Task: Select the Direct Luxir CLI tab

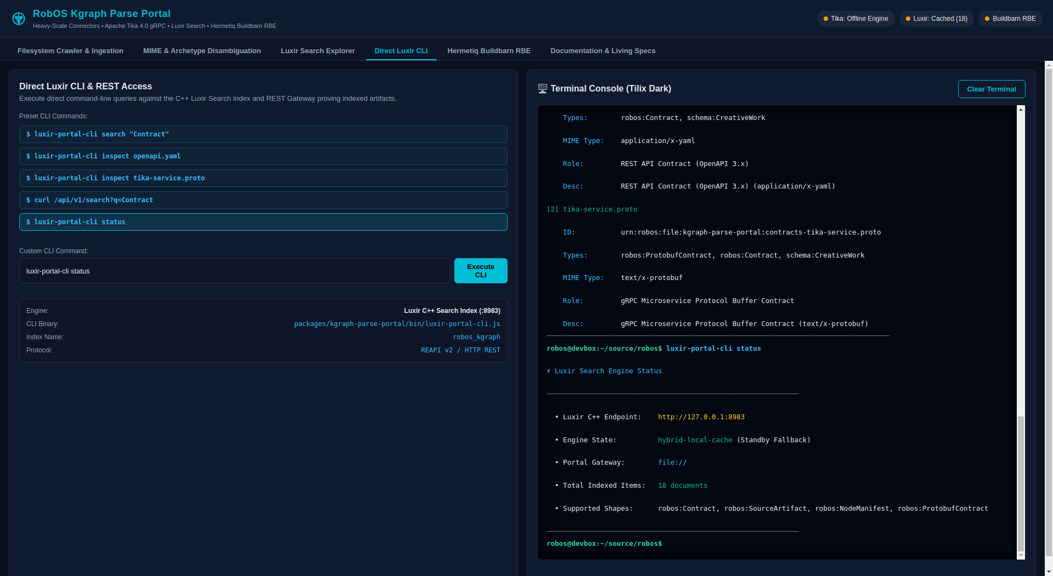Action: point(401,51)
